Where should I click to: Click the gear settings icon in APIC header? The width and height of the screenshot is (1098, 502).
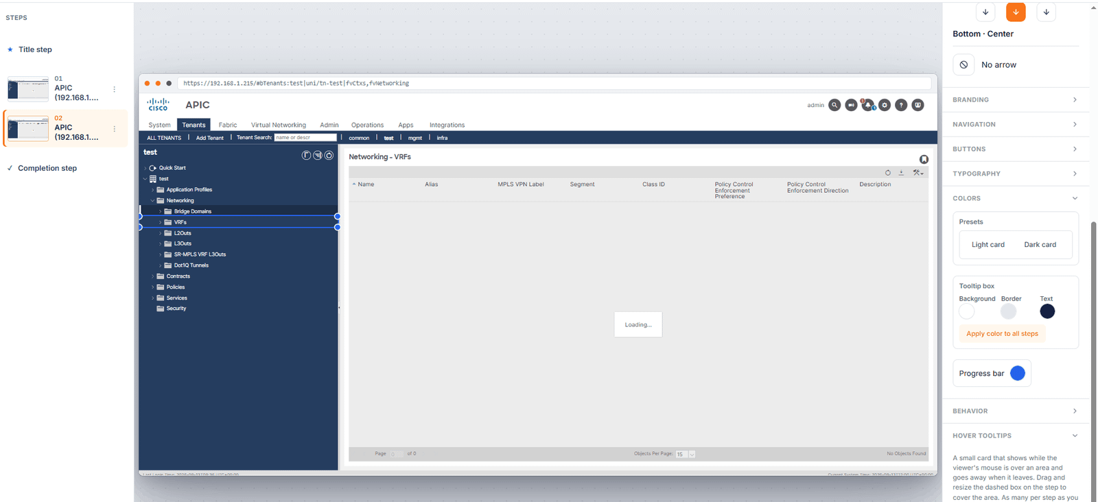point(885,105)
